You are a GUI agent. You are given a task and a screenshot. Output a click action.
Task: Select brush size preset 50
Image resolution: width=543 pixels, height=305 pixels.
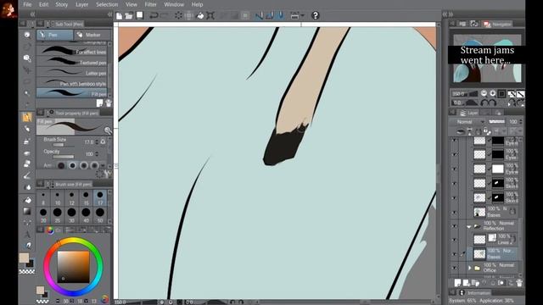[100, 215]
